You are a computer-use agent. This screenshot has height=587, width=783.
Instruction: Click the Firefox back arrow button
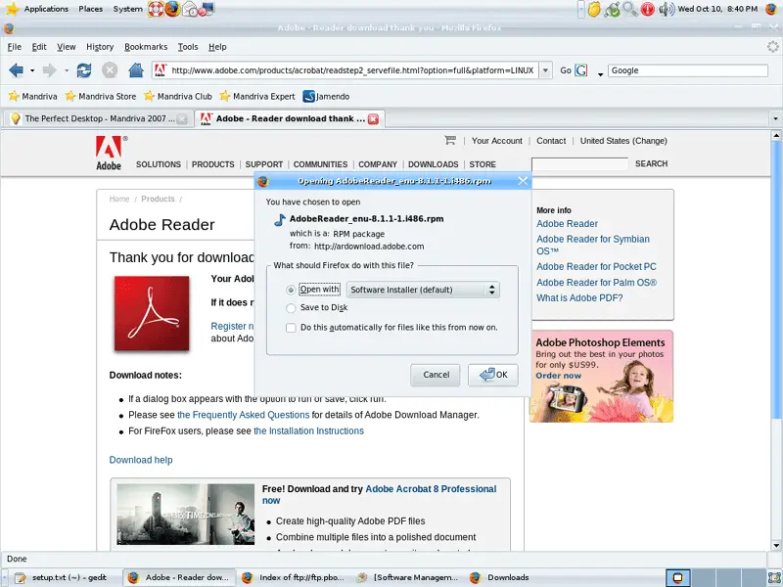pos(16,70)
